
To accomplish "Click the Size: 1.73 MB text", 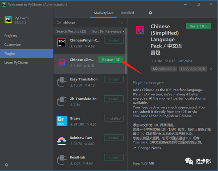I will tap(143, 164).
